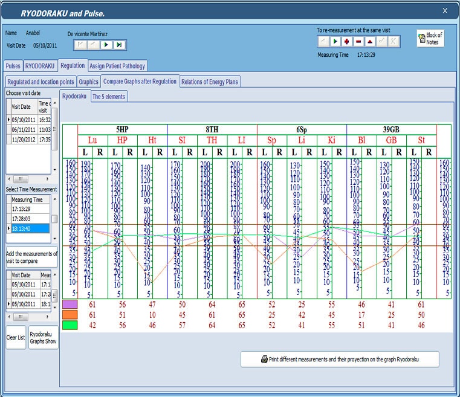The height and width of the screenshot is (397, 460).
Task: Select the green measurement color swatch
Action: click(70, 324)
